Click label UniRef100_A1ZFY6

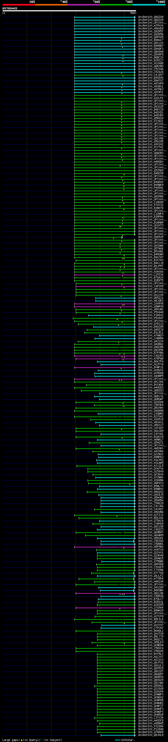151,364
